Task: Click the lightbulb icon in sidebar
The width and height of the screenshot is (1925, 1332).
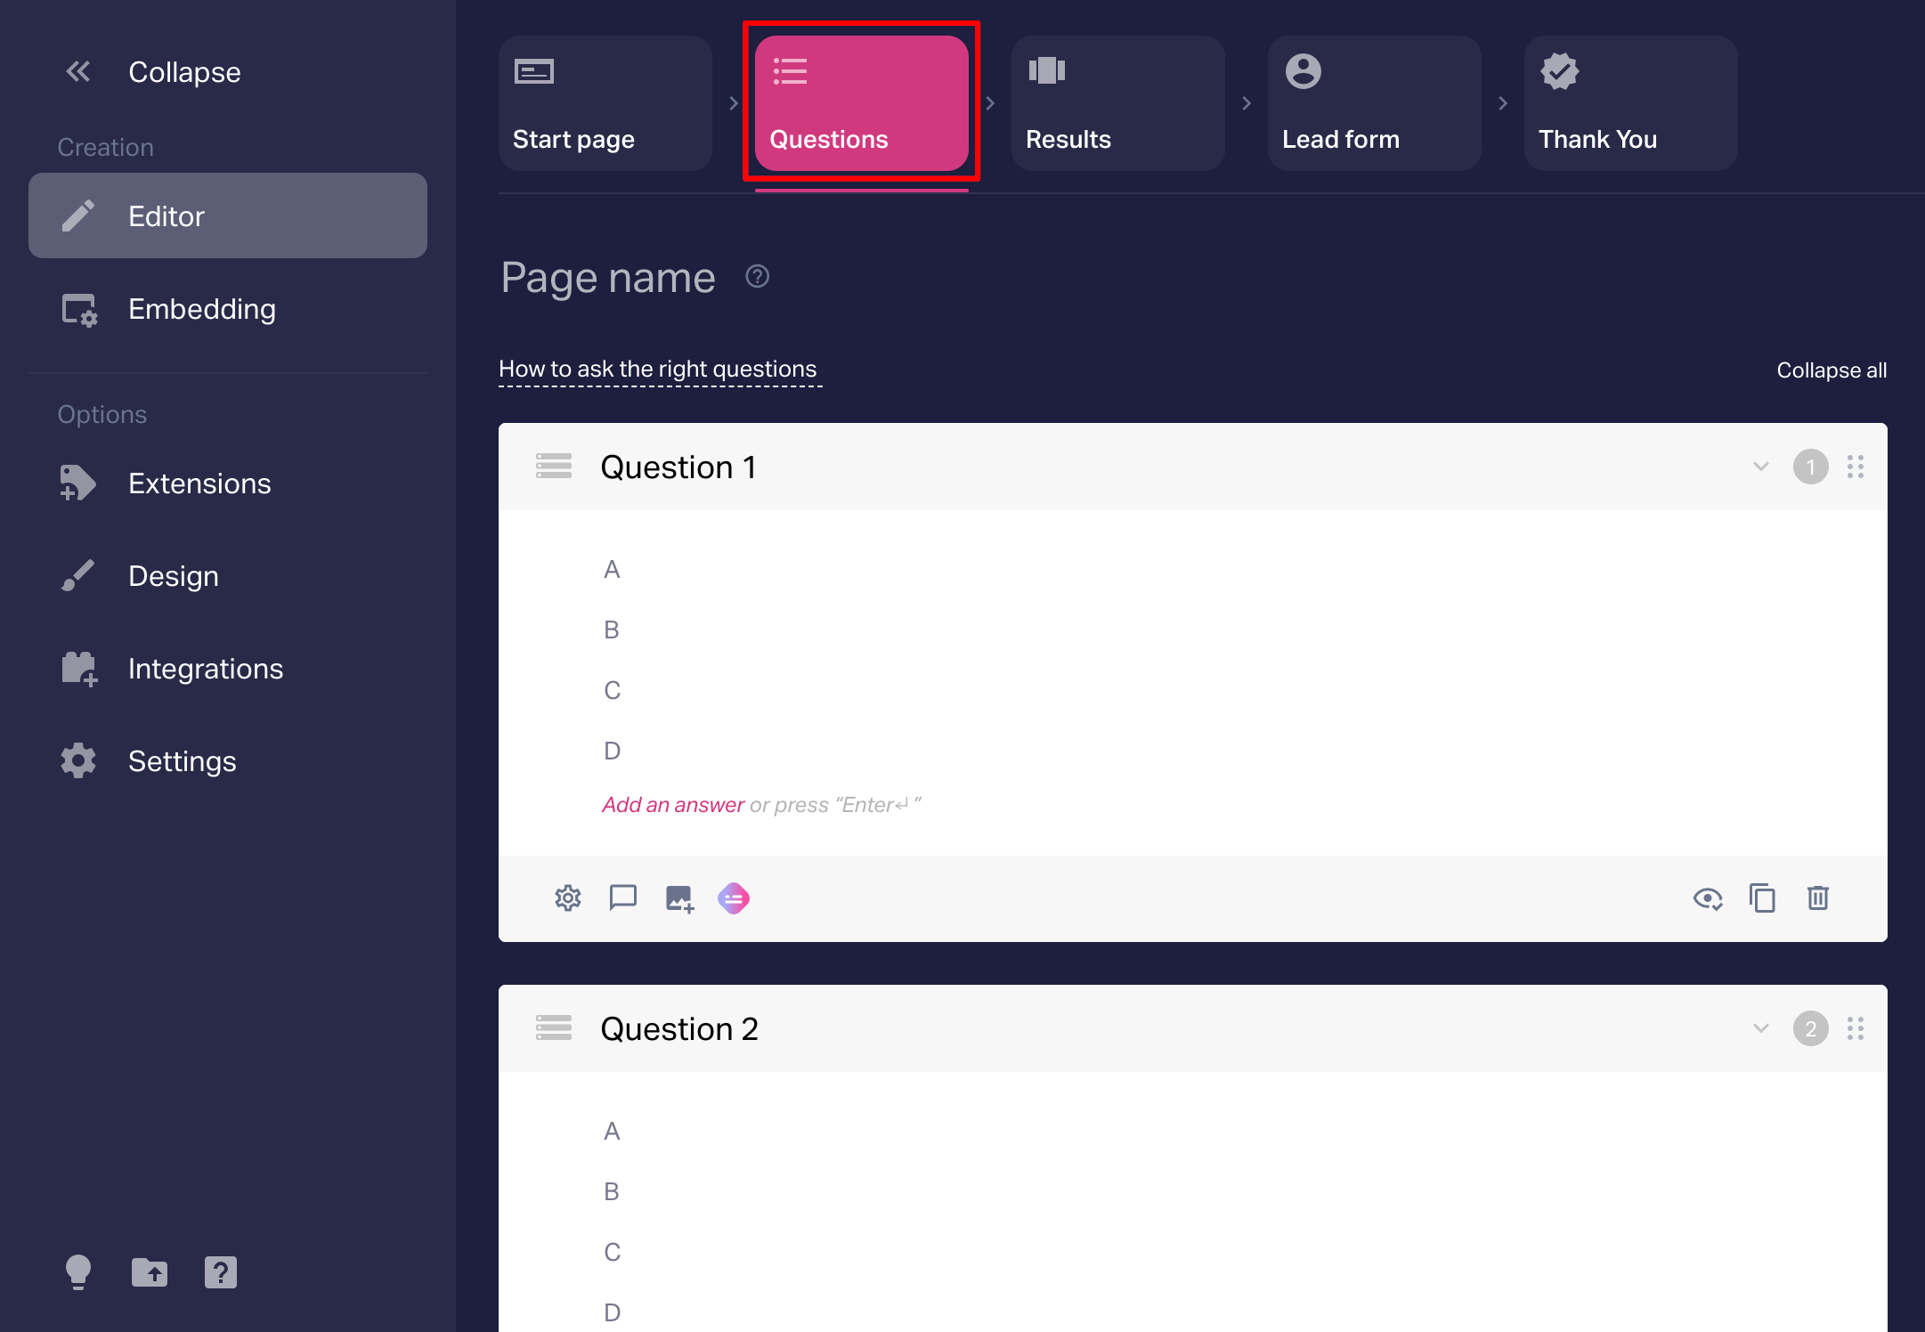Action: click(78, 1272)
